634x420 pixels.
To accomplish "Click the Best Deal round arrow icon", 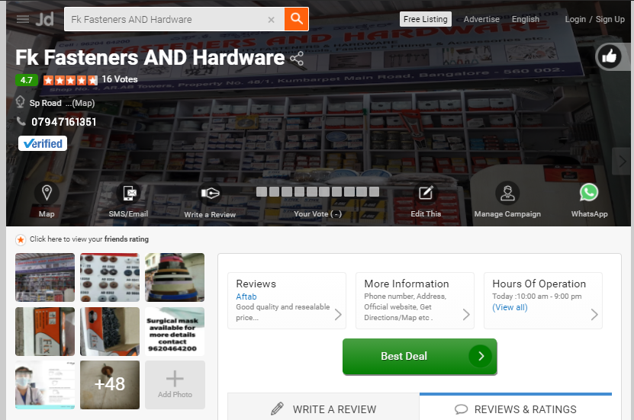I will pos(481,356).
